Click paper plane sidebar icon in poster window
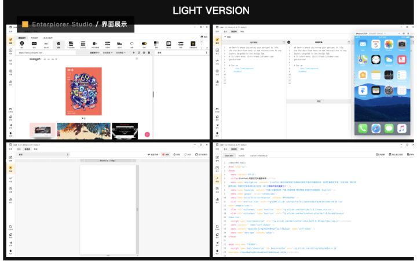Image resolution: width=417 pixels, height=261 pixels. 10,126
